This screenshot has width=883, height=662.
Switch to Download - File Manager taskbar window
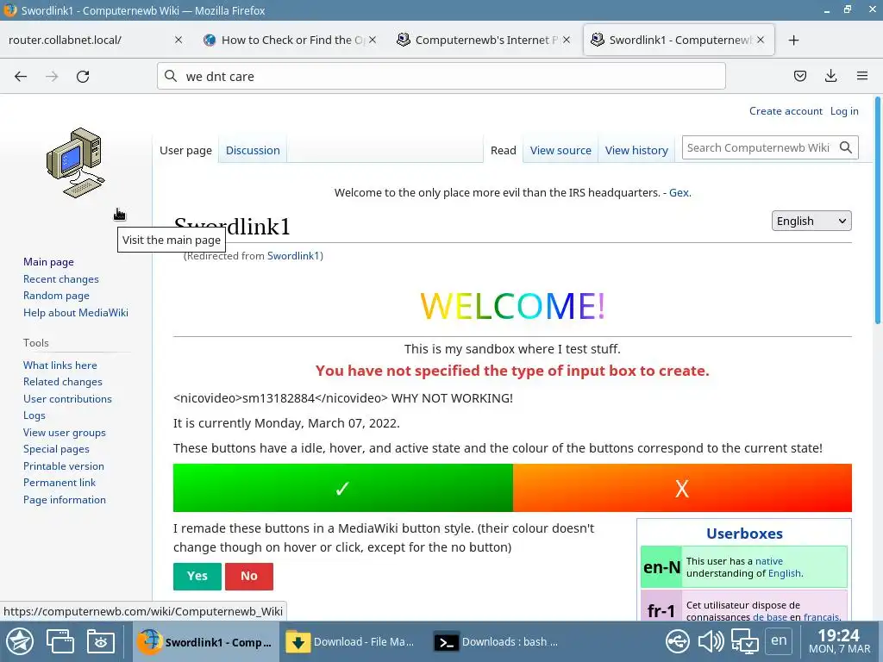click(350, 641)
